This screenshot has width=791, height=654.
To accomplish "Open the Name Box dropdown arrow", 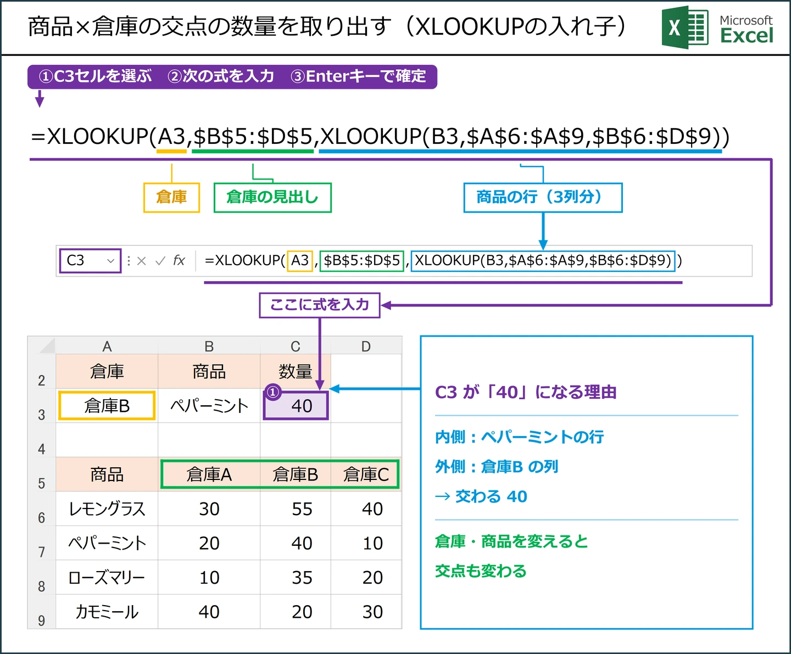I will point(110,261).
